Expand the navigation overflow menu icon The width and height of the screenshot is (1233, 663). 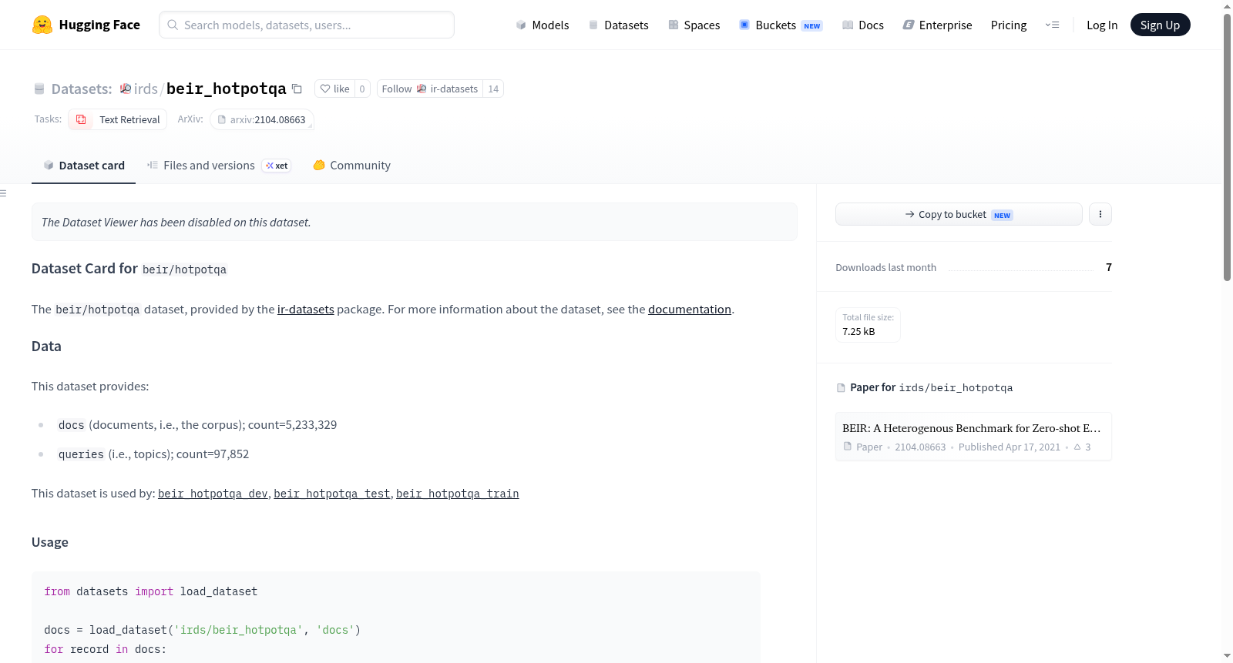tap(1052, 25)
